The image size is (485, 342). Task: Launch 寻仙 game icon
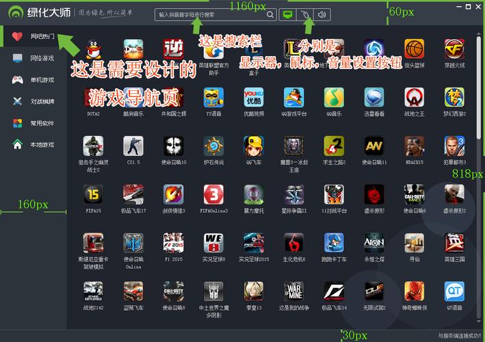coord(414,243)
